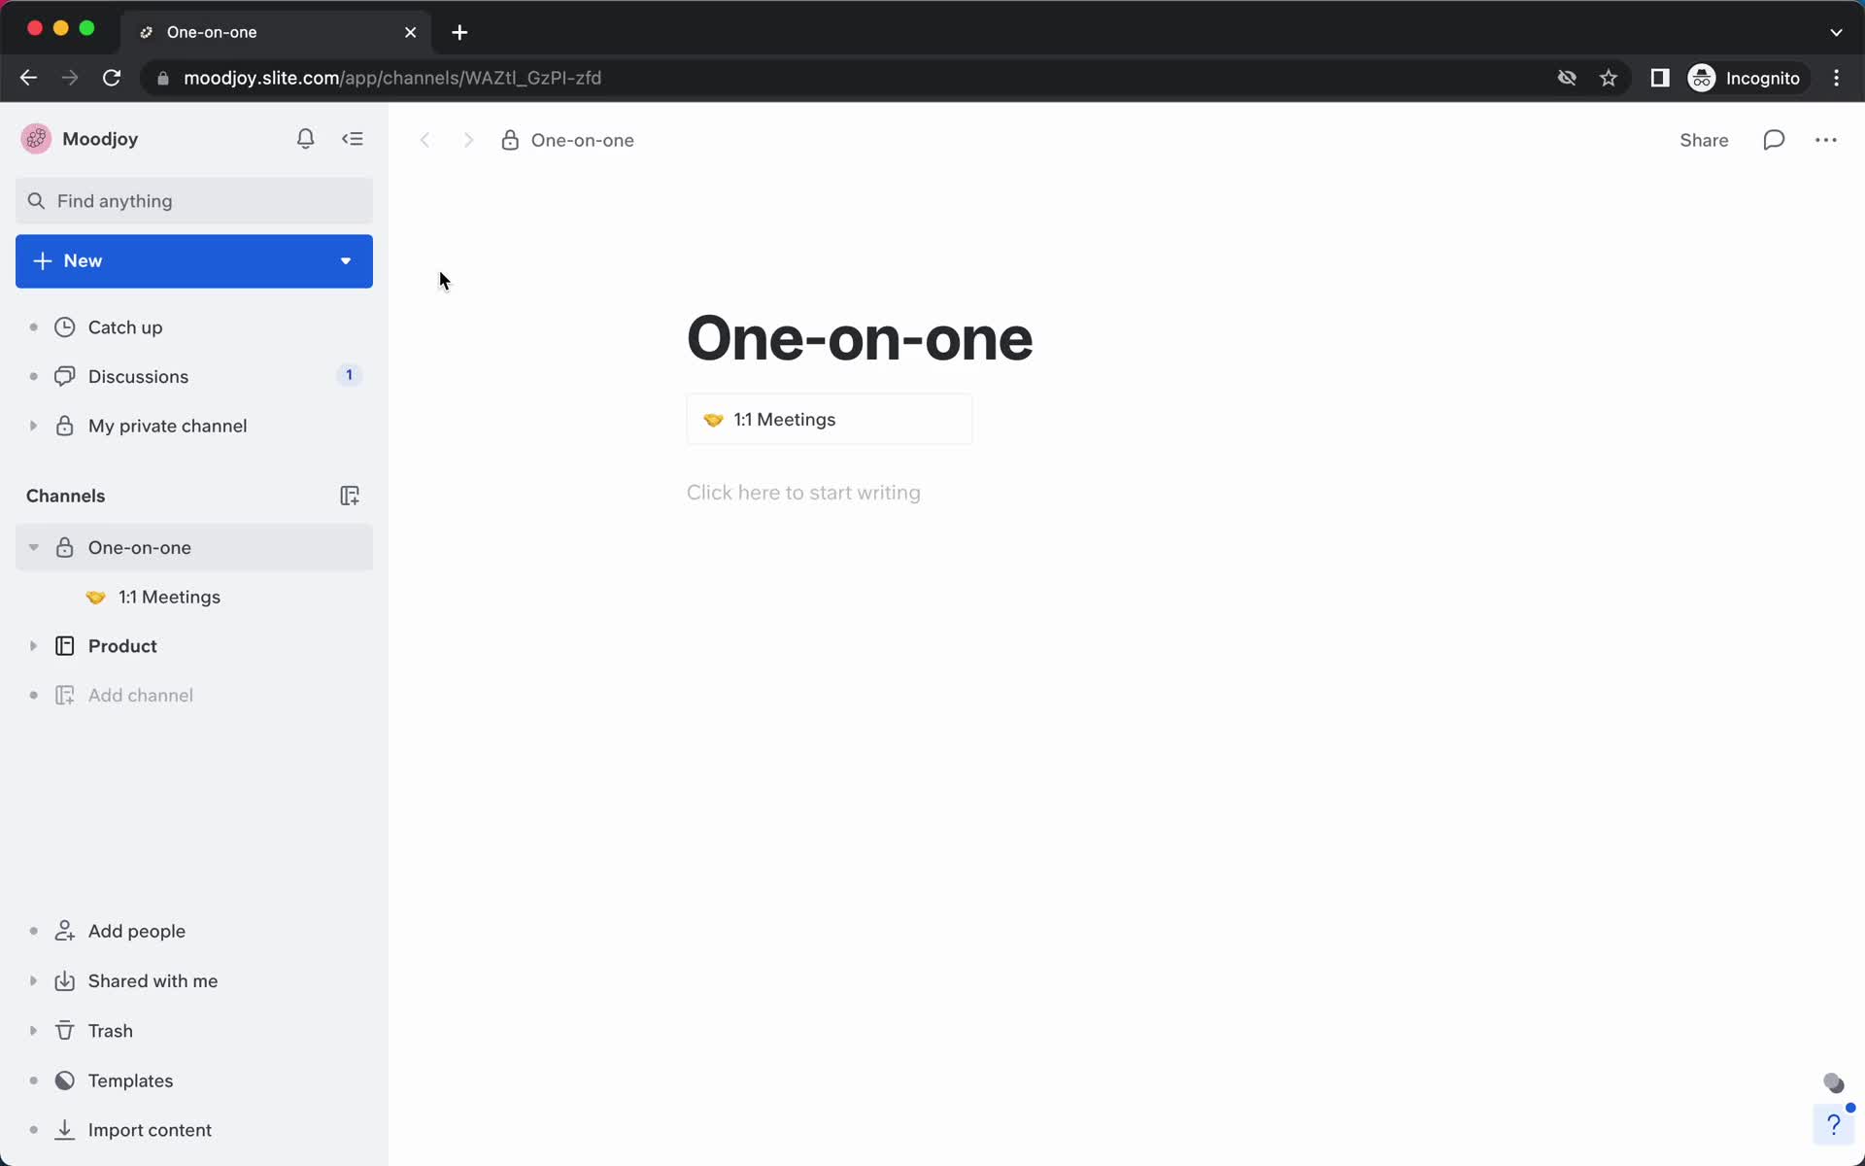Click the lock icon next to One-on-one

tap(512, 140)
